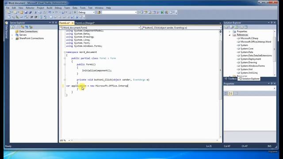This screenshot has width=283, height=159.
Task: Open the Help menu
Action: tap(108, 8)
